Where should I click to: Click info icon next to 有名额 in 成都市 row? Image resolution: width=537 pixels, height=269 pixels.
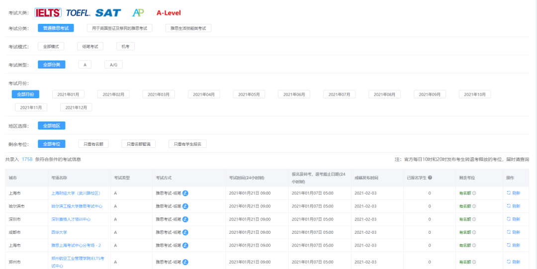point(474,232)
